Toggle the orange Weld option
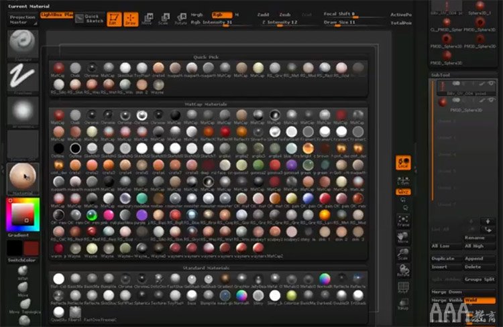Viewport: 503px width, 327px height. coord(480,300)
